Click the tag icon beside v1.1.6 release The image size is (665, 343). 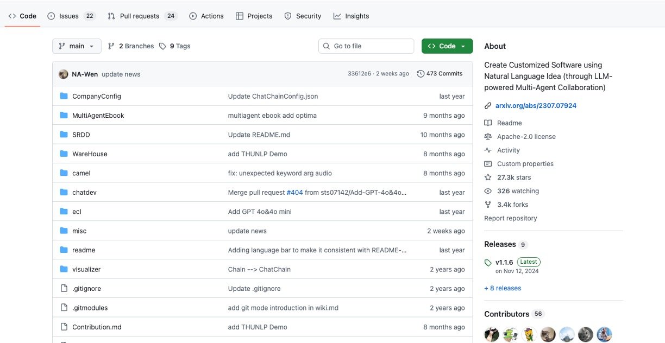[x=488, y=263]
